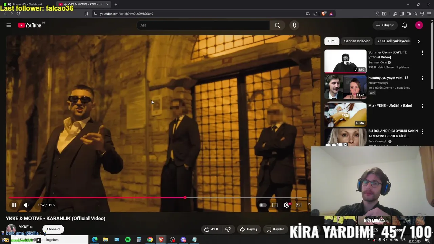The width and height of the screenshot is (434, 244).
Task: Save video with the Kaydet button
Action: coord(275,229)
